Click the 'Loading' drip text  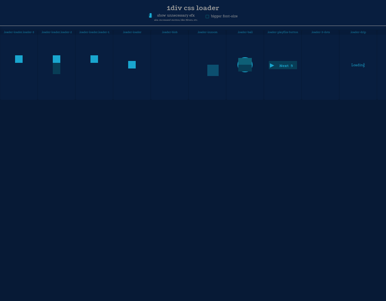pyautogui.click(x=358, y=65)
